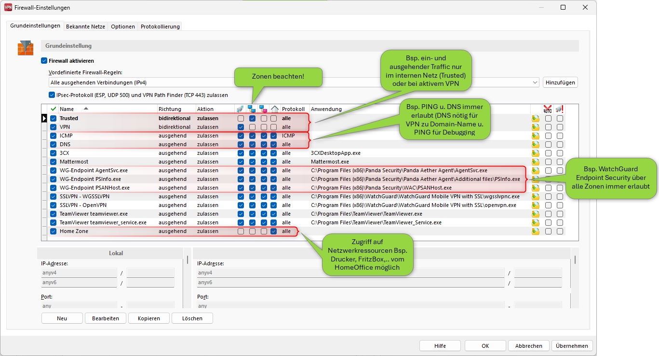Image resolution: width=659 pixels, height=356 pixels.
Task: Click the rocket with exclamation mark header icon
Action: click(x=559, y=109)
